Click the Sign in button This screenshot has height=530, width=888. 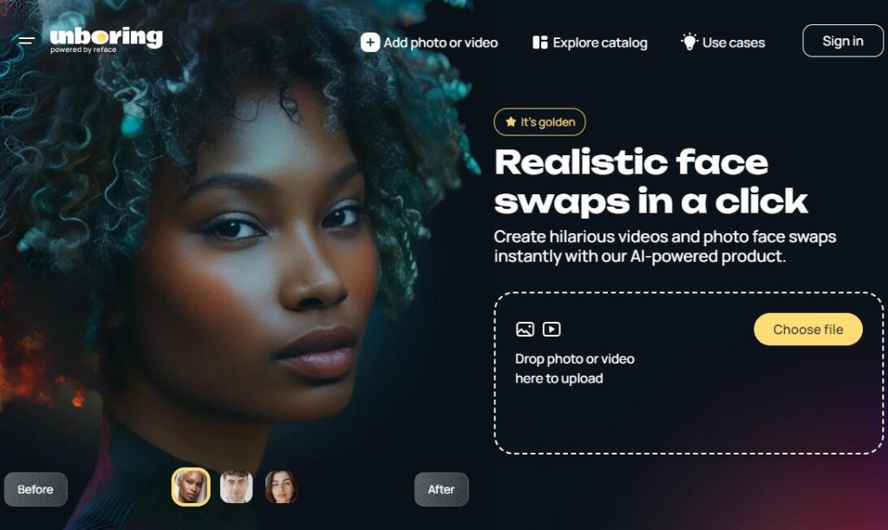pos(843,41)
